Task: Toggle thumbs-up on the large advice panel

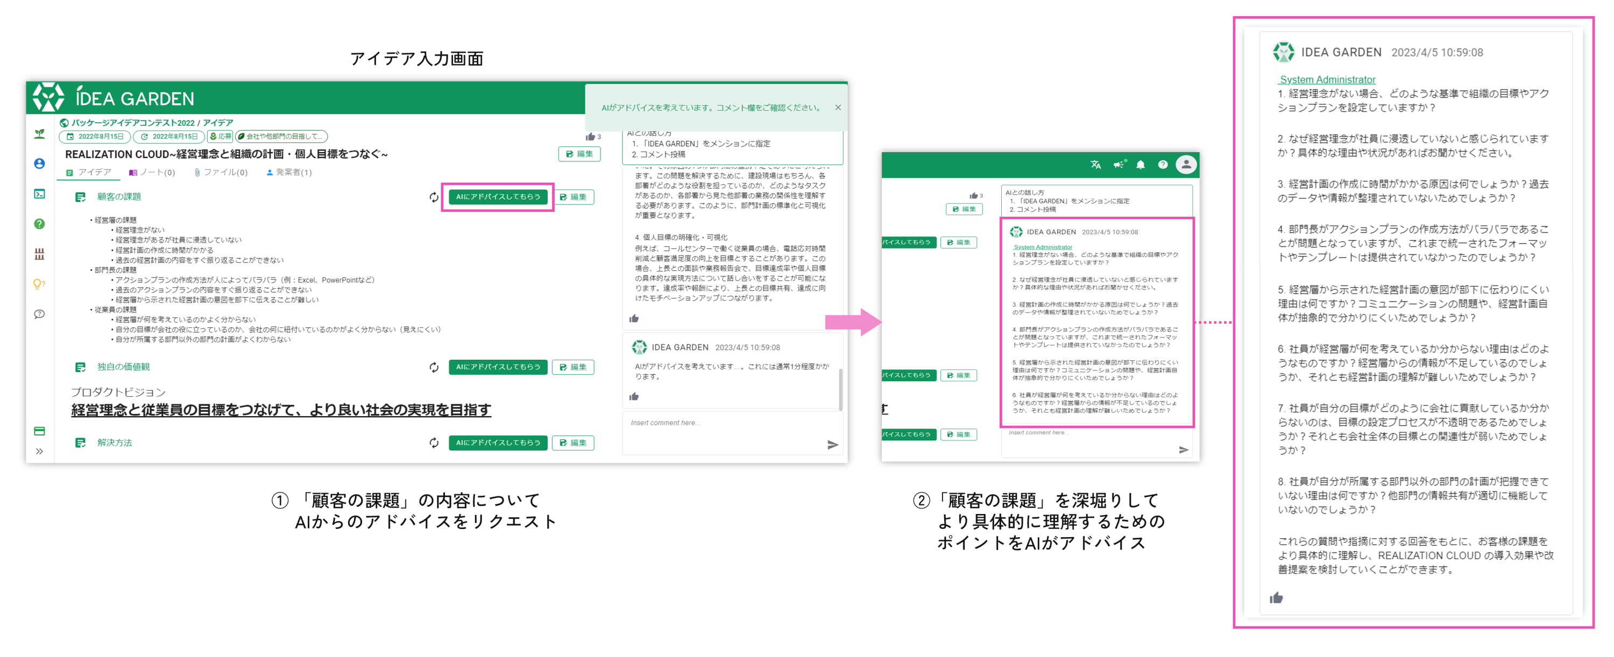Action: 1276,598
